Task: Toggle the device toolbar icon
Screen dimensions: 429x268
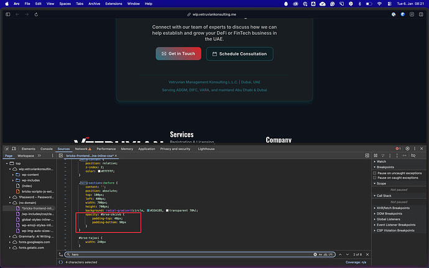Action: pyautogui.click(x=14, y=149)
